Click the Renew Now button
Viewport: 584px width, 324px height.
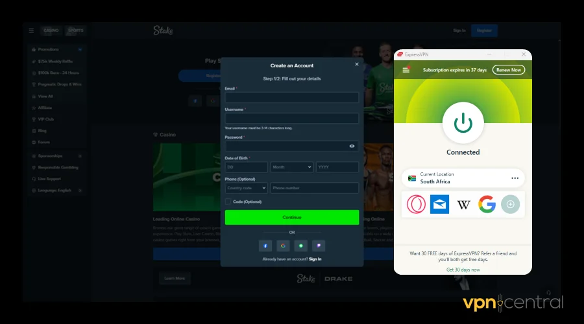tap(508, 70)
